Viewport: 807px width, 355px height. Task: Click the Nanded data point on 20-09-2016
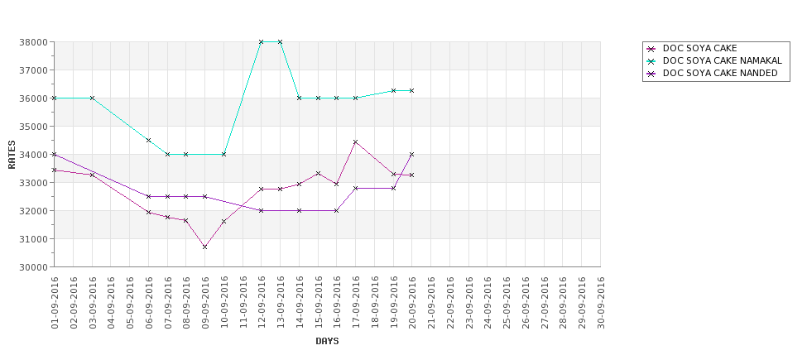(411, 155)
